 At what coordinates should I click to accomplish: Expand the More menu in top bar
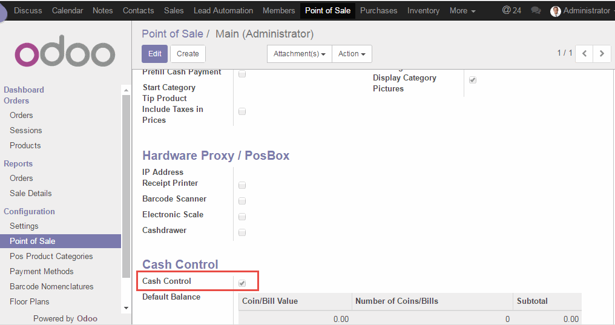point(462,10)
